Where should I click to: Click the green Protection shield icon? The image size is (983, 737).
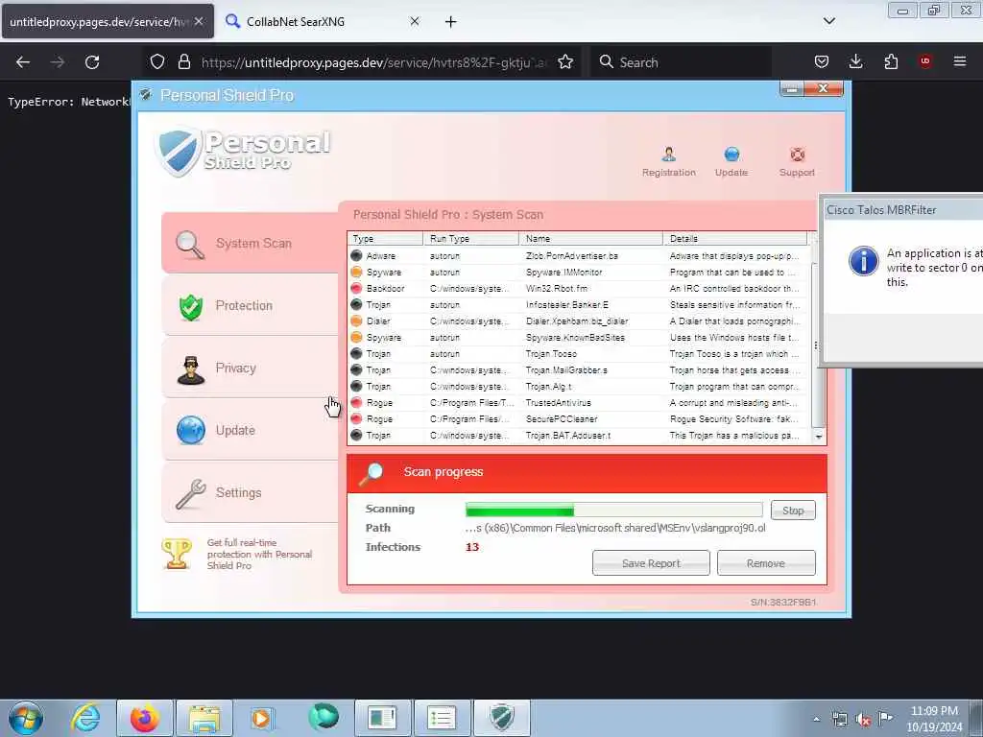191,307
